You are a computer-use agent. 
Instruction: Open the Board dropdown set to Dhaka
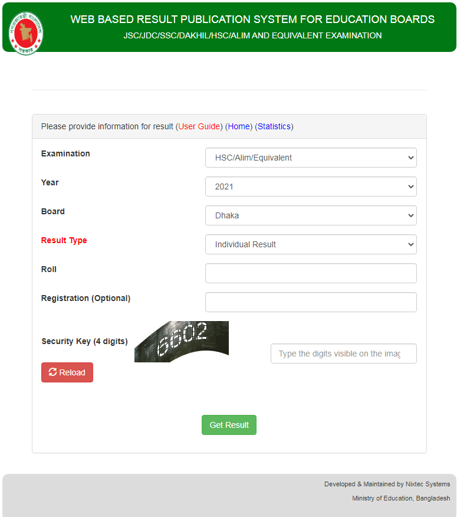(x=311, y=215)
